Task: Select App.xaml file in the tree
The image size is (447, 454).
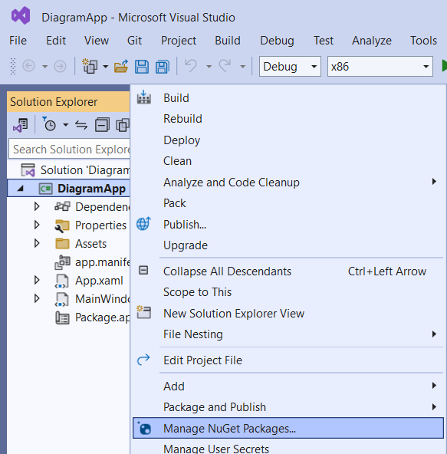Action: point(99,281)
